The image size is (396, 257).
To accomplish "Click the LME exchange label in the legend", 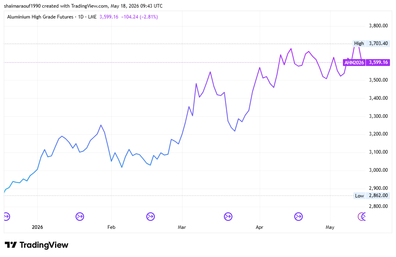I will 92,17.
